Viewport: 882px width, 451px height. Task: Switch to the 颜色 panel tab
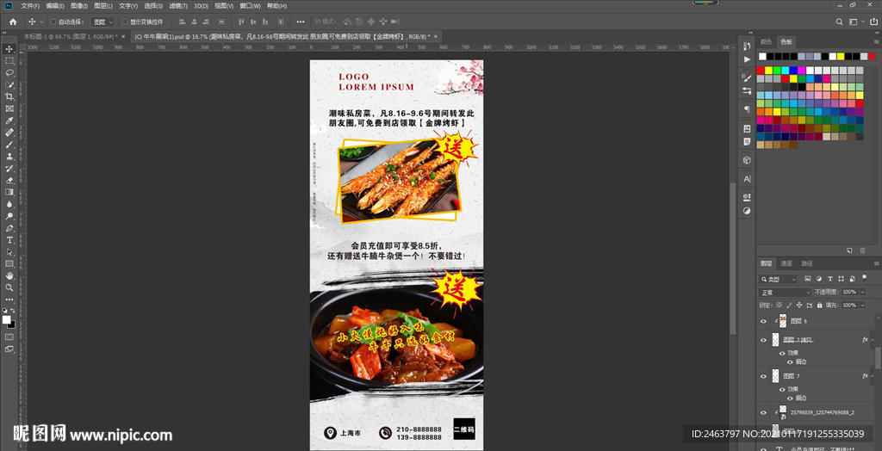coord(766,41)
